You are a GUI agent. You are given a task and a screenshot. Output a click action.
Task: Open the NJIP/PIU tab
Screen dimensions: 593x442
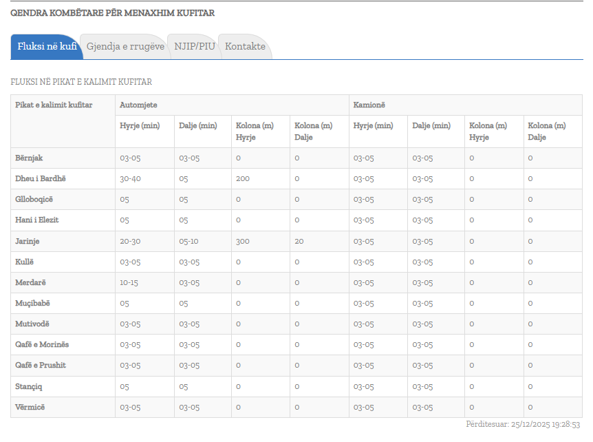(195, 47)
